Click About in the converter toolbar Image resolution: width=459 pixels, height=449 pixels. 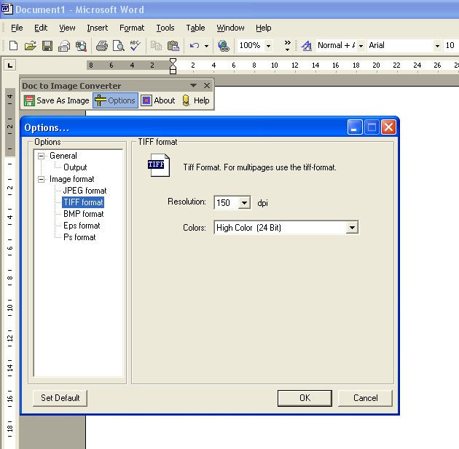[x=158, y=100]
